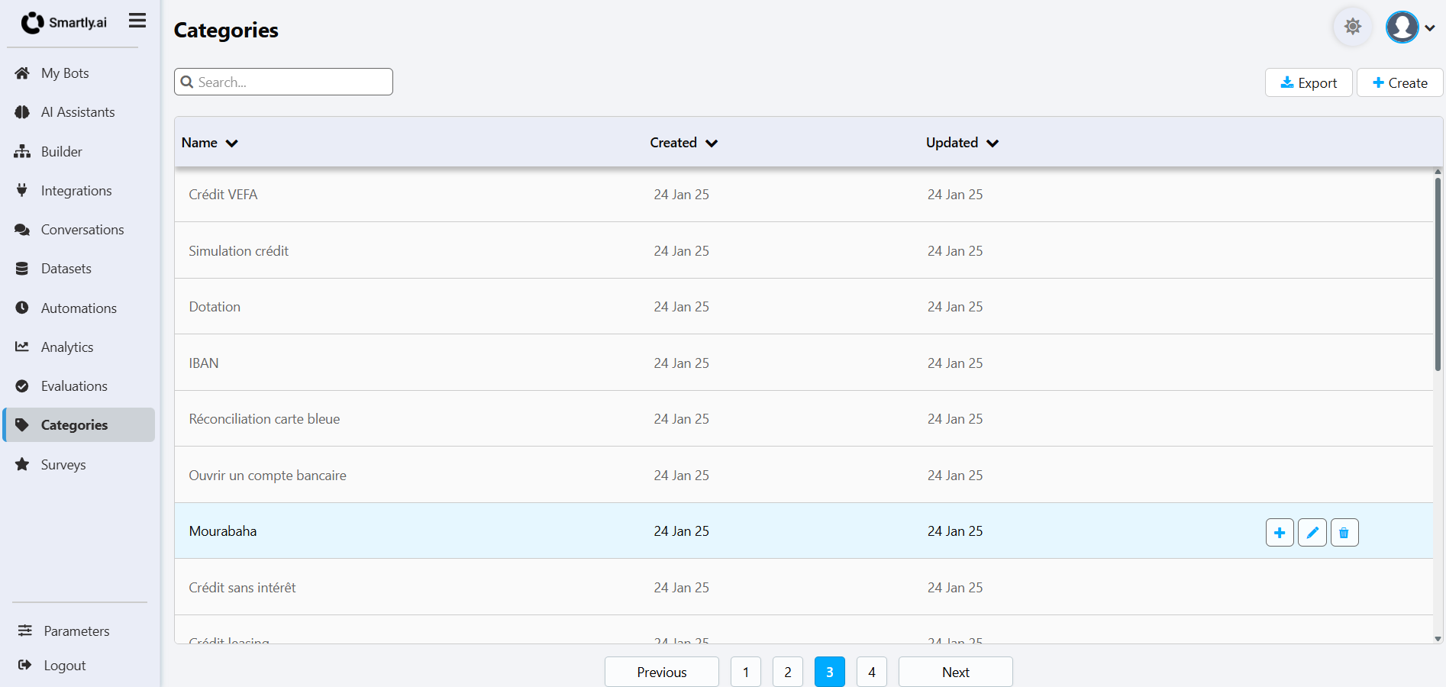This screenshot has height=687, width=1446.
Task: Add subcategory to Mourabaha with plus icon
Action: pos(1280,533)
